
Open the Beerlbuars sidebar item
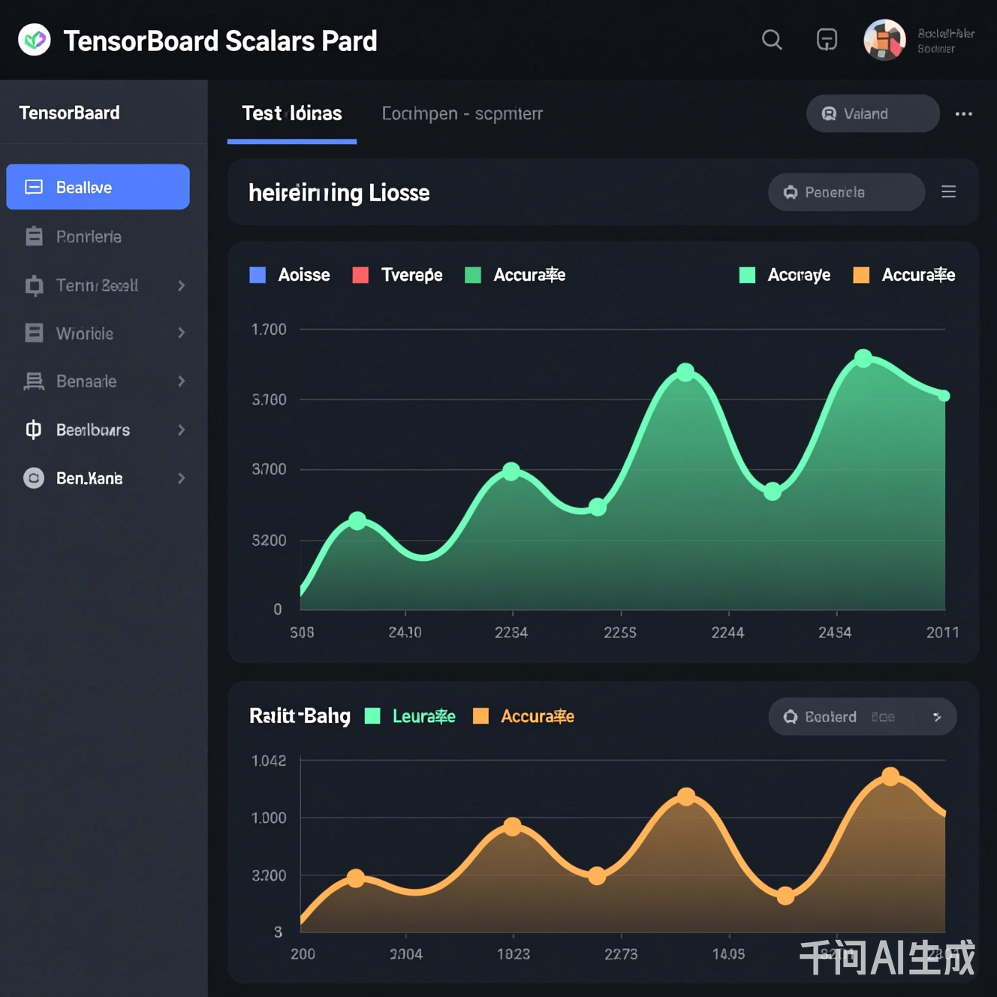click(98, 430)
